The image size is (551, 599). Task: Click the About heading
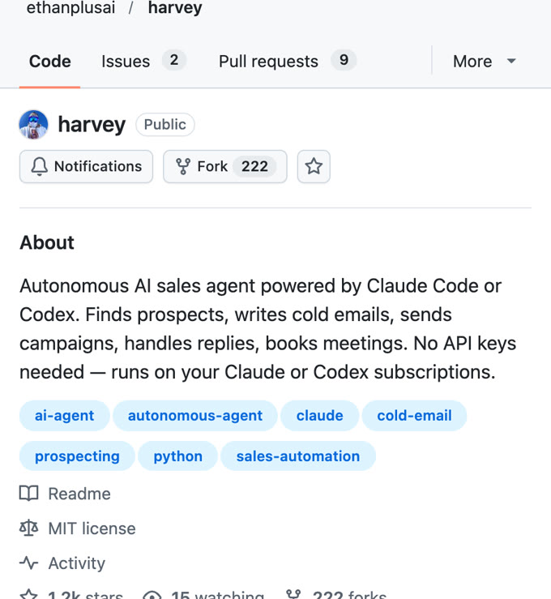pos(47,242)
